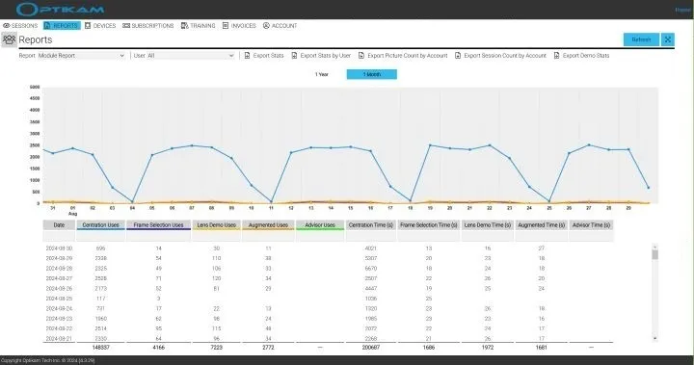The image size is (694, 365).
Task: Select the 1 Year range
Action: [x=322, y=74]
